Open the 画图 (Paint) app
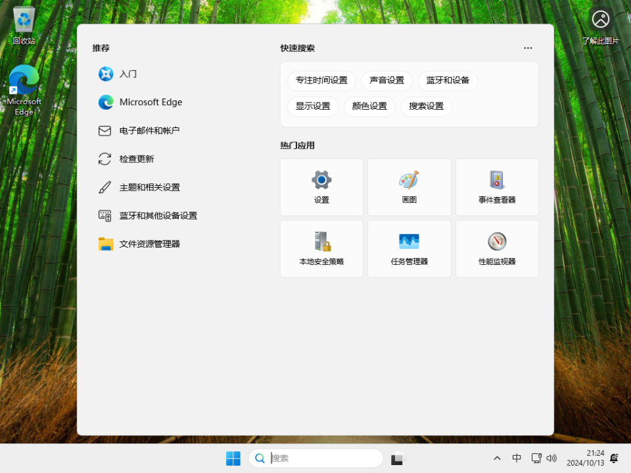 409,187
